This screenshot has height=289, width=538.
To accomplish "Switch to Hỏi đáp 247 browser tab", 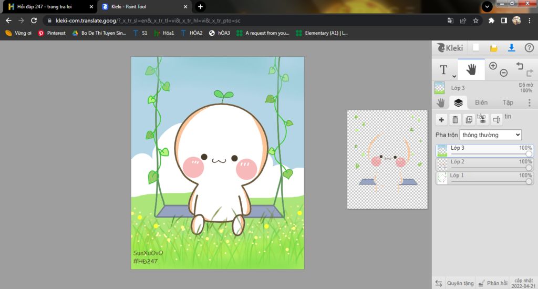I will 45,6.
